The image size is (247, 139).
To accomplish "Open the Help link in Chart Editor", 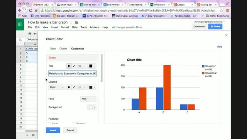I will [x=220, y=47].
